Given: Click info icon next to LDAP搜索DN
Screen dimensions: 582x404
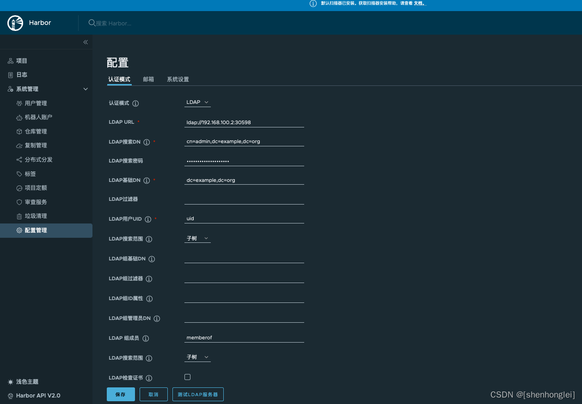Looking at the screenshot, I should 147,142.
